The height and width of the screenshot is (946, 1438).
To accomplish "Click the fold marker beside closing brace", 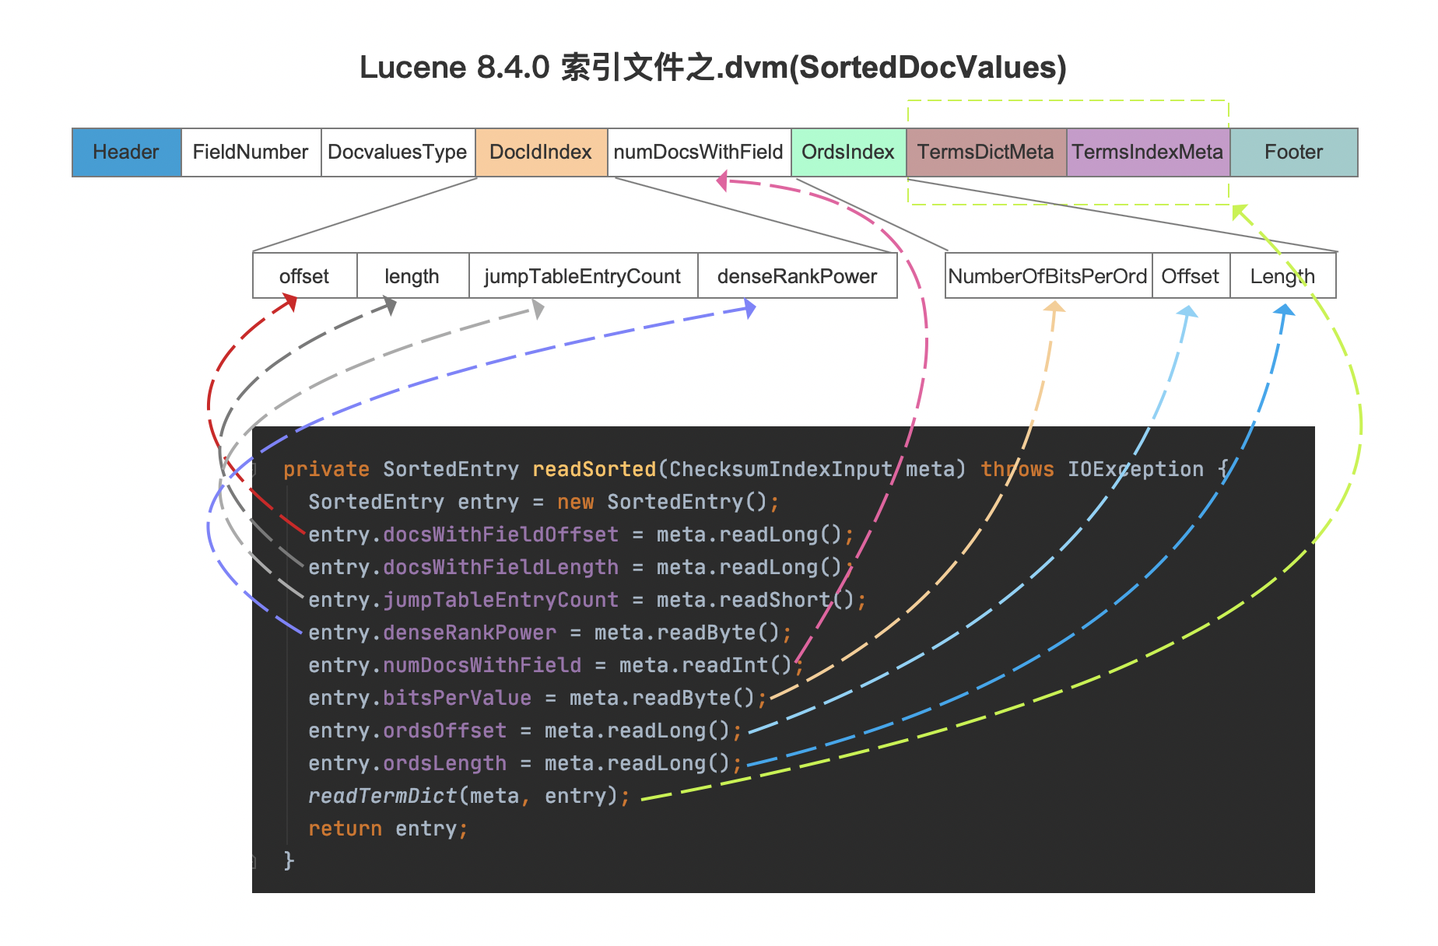I will click(x=253, y=860).
